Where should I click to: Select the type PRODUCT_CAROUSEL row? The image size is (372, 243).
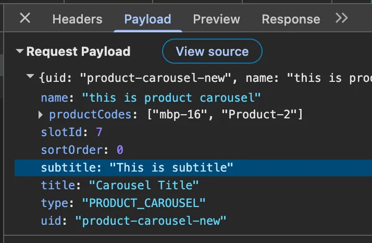(193, 203)
